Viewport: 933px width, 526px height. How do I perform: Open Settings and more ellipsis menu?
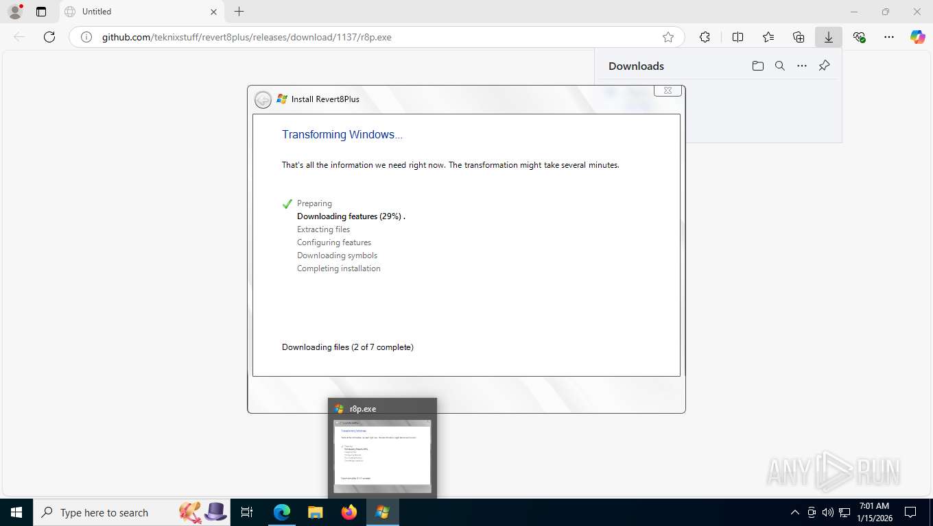(x=889, y=37)
